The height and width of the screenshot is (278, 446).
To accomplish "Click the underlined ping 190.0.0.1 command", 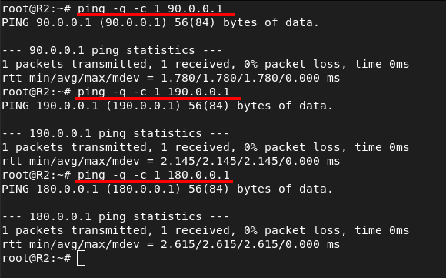I will point(154,92).
